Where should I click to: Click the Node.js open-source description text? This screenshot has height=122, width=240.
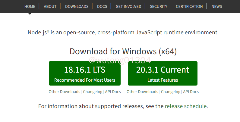click(x=123, y=33)
